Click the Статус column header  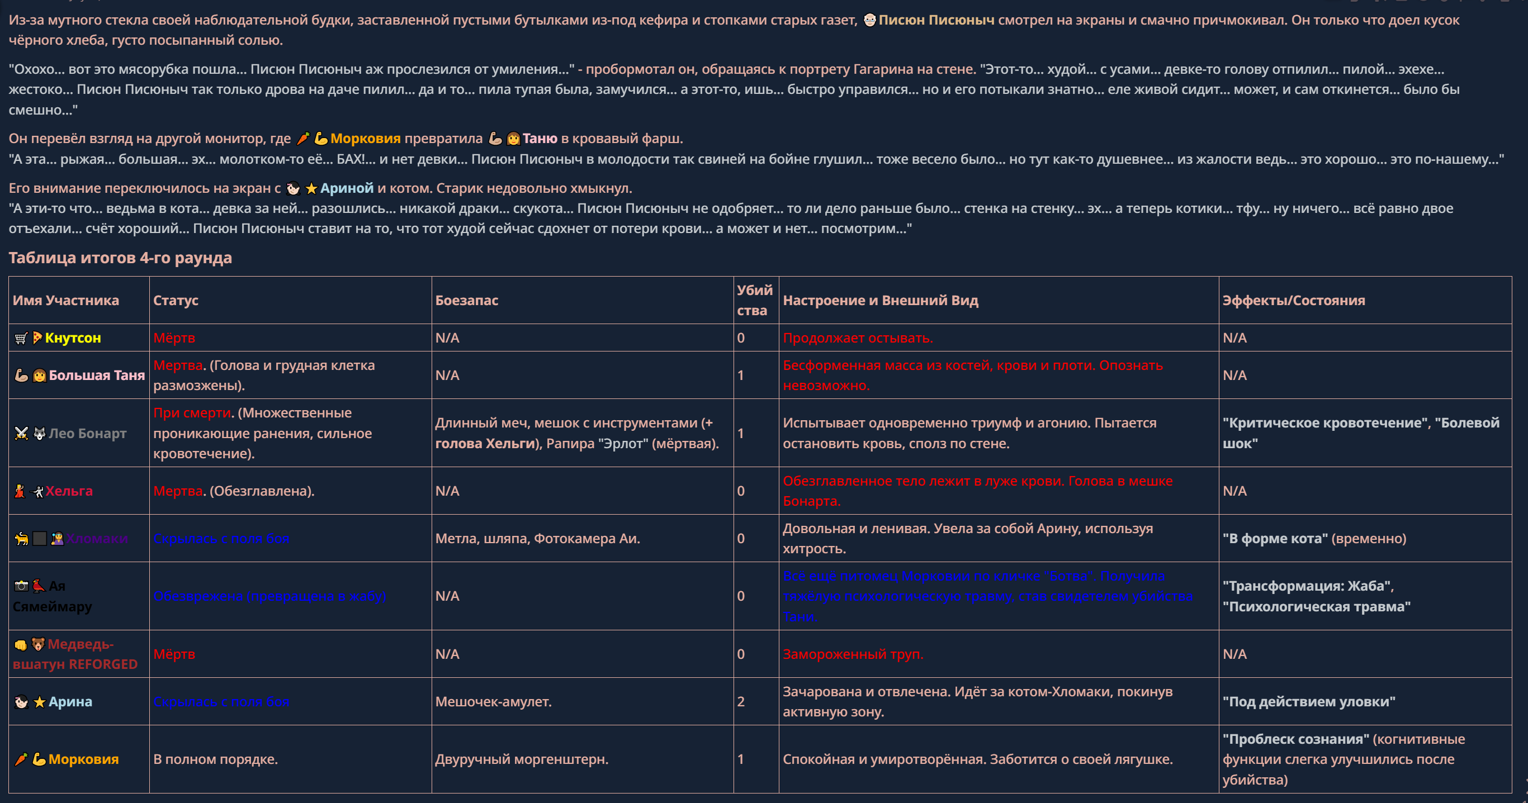pyautogui.click(x=176, y=300)
